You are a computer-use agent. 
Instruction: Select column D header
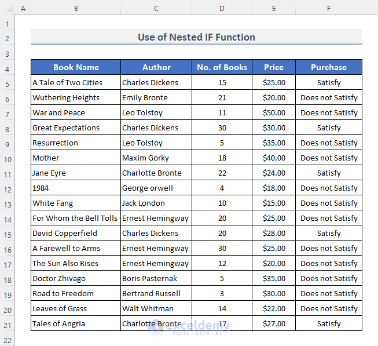222,9
